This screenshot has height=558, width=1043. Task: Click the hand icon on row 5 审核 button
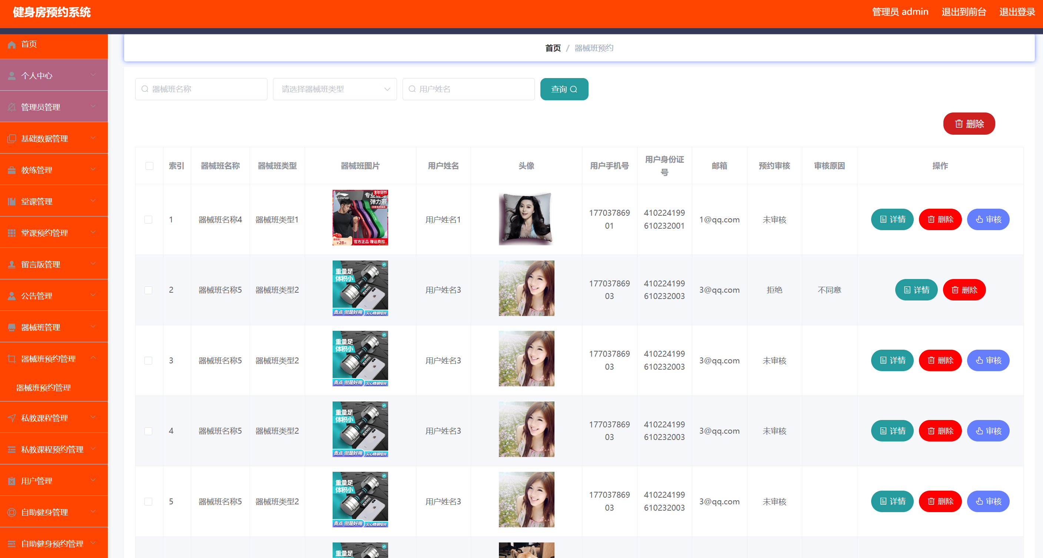979,502
